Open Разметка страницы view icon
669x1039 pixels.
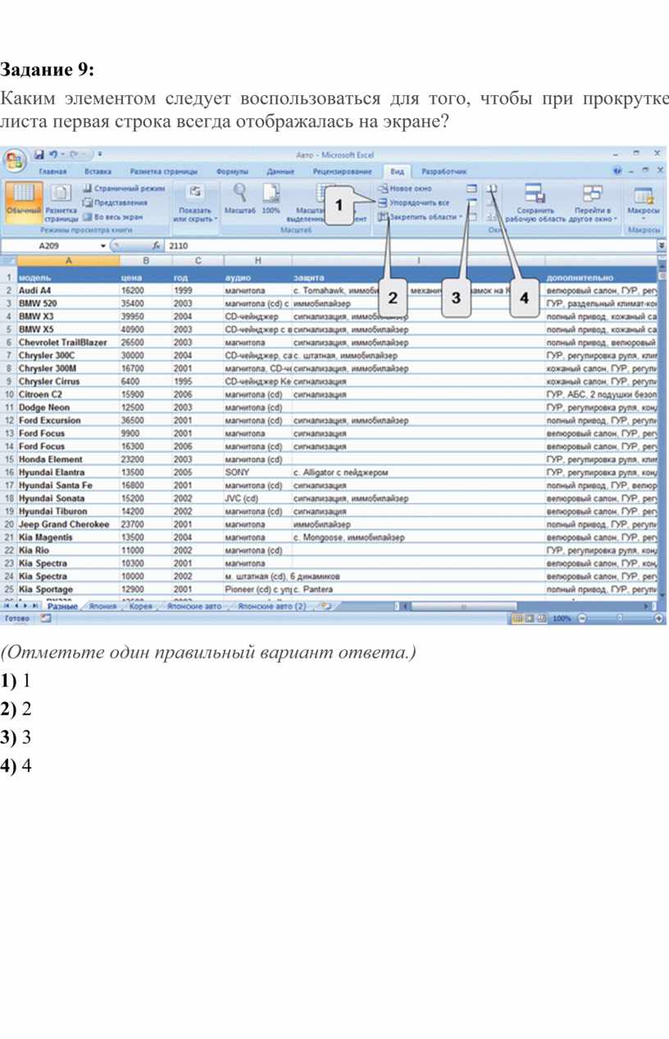point(60,202)
